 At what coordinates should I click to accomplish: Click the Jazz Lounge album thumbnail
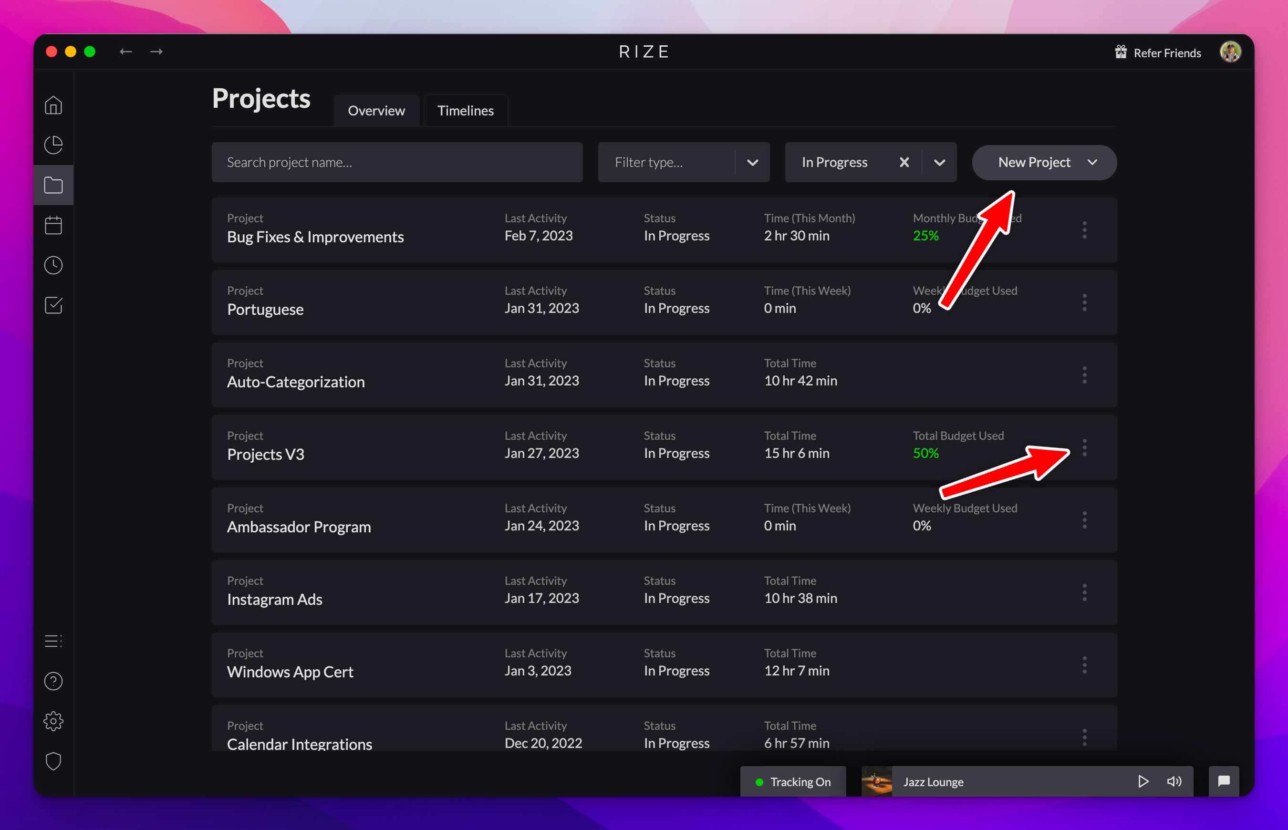coord(877,781)
